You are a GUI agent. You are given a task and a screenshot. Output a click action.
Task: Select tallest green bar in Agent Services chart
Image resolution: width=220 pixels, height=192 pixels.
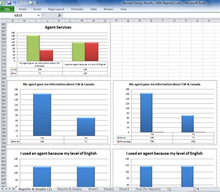[x=33, y=48]
